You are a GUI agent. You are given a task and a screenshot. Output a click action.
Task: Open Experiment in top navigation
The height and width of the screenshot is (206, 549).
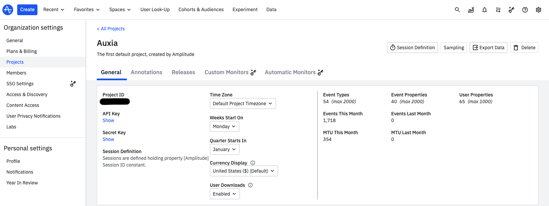point(245,10)
